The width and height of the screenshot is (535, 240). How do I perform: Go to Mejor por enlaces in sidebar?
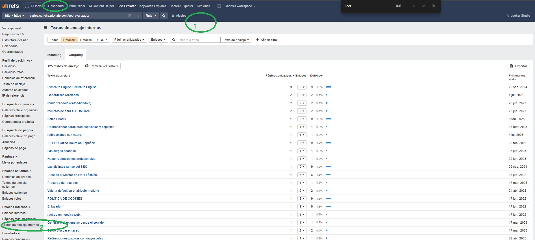(15, 162)
